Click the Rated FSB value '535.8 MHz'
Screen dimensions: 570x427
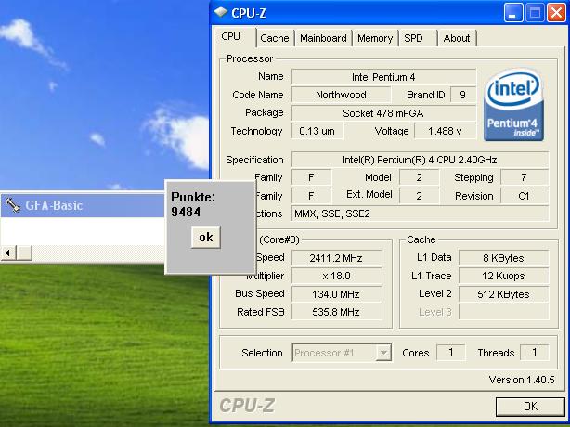click(337, 312)
